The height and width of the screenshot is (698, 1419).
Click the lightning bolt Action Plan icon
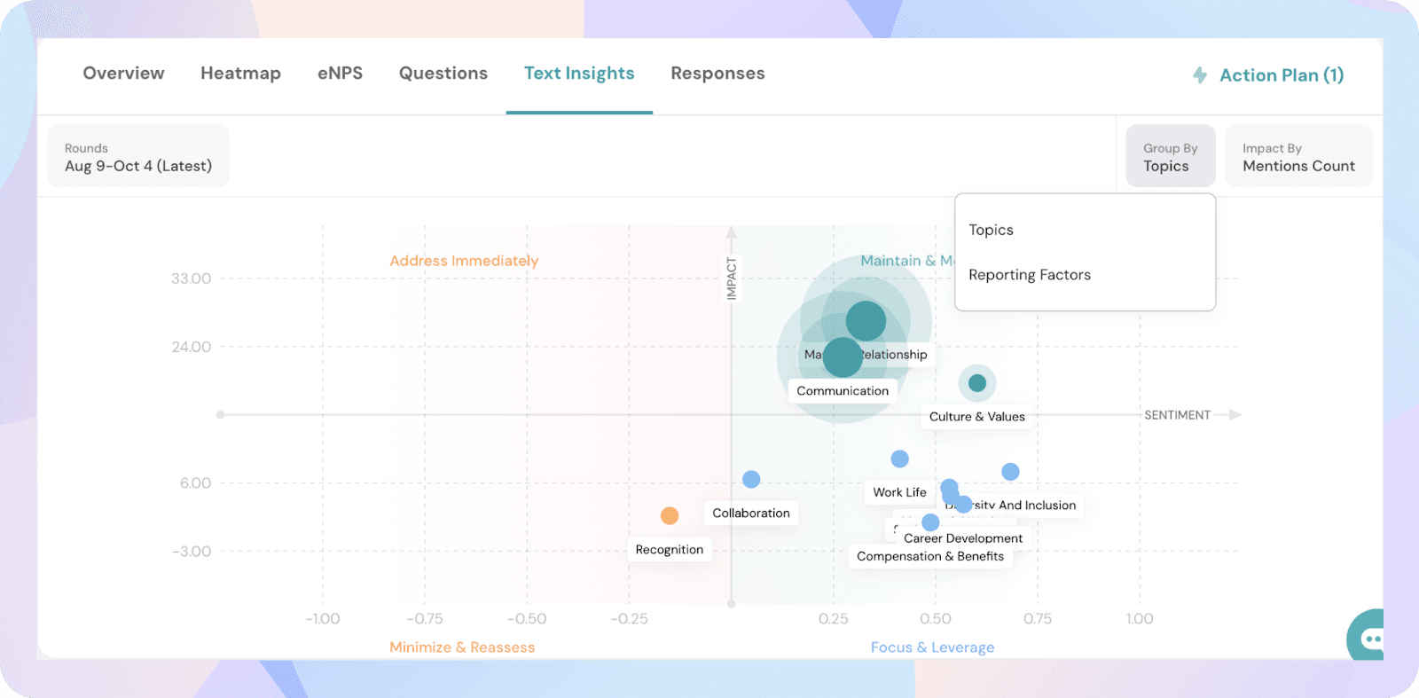1200,75
